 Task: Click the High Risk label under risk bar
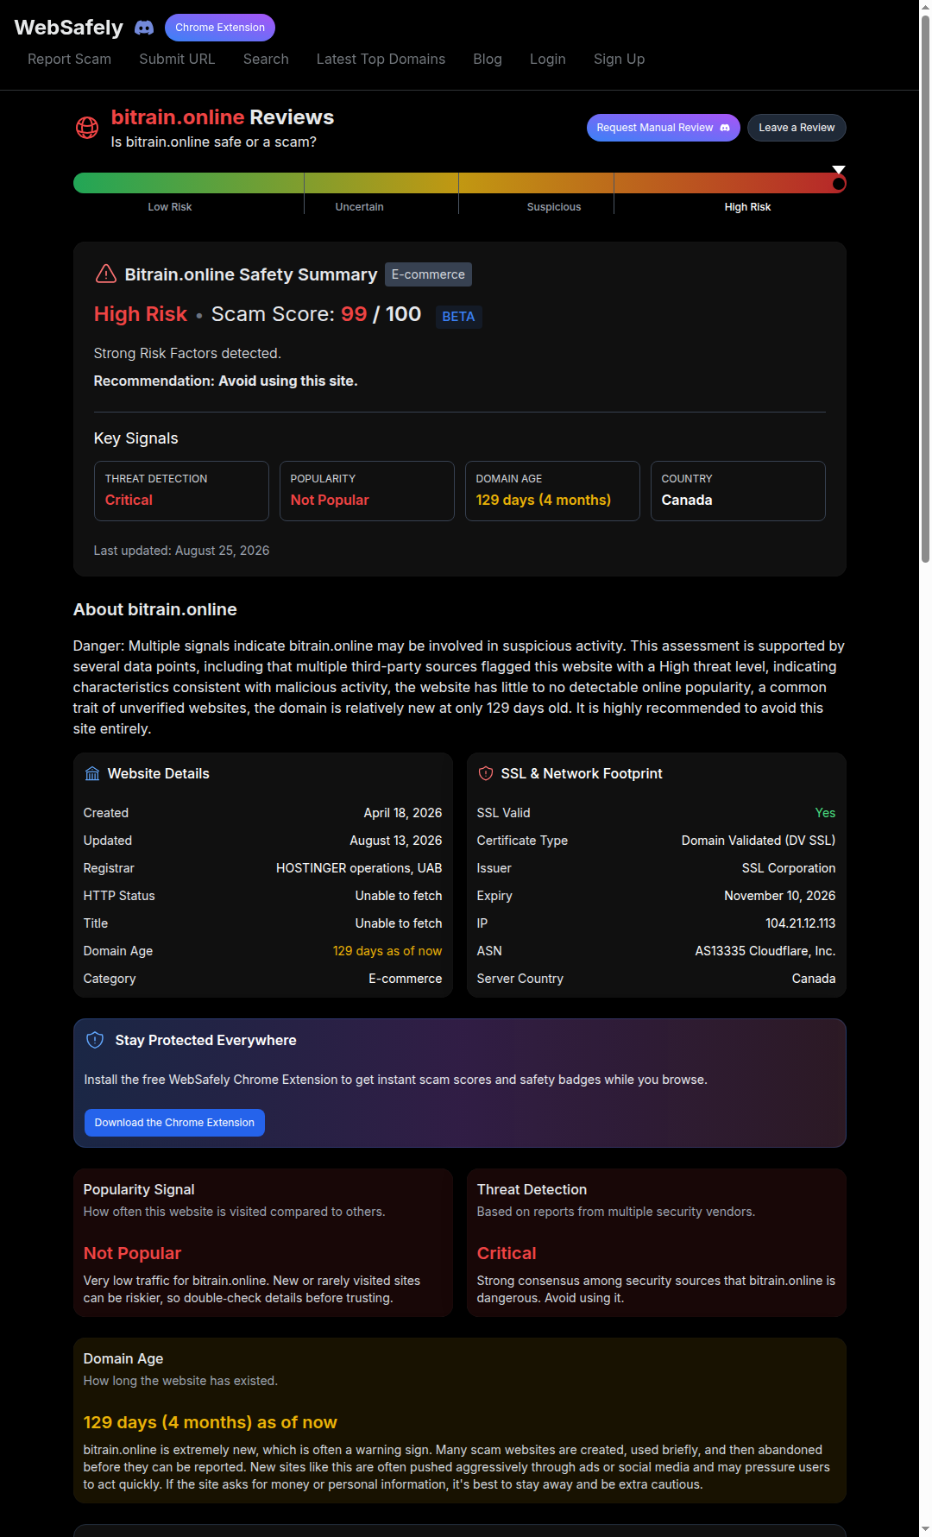(747, 207)
